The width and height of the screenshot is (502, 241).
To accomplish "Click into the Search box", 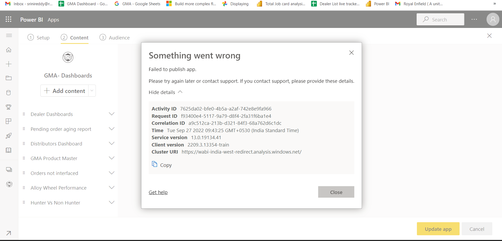I will (x=440, y=19).
